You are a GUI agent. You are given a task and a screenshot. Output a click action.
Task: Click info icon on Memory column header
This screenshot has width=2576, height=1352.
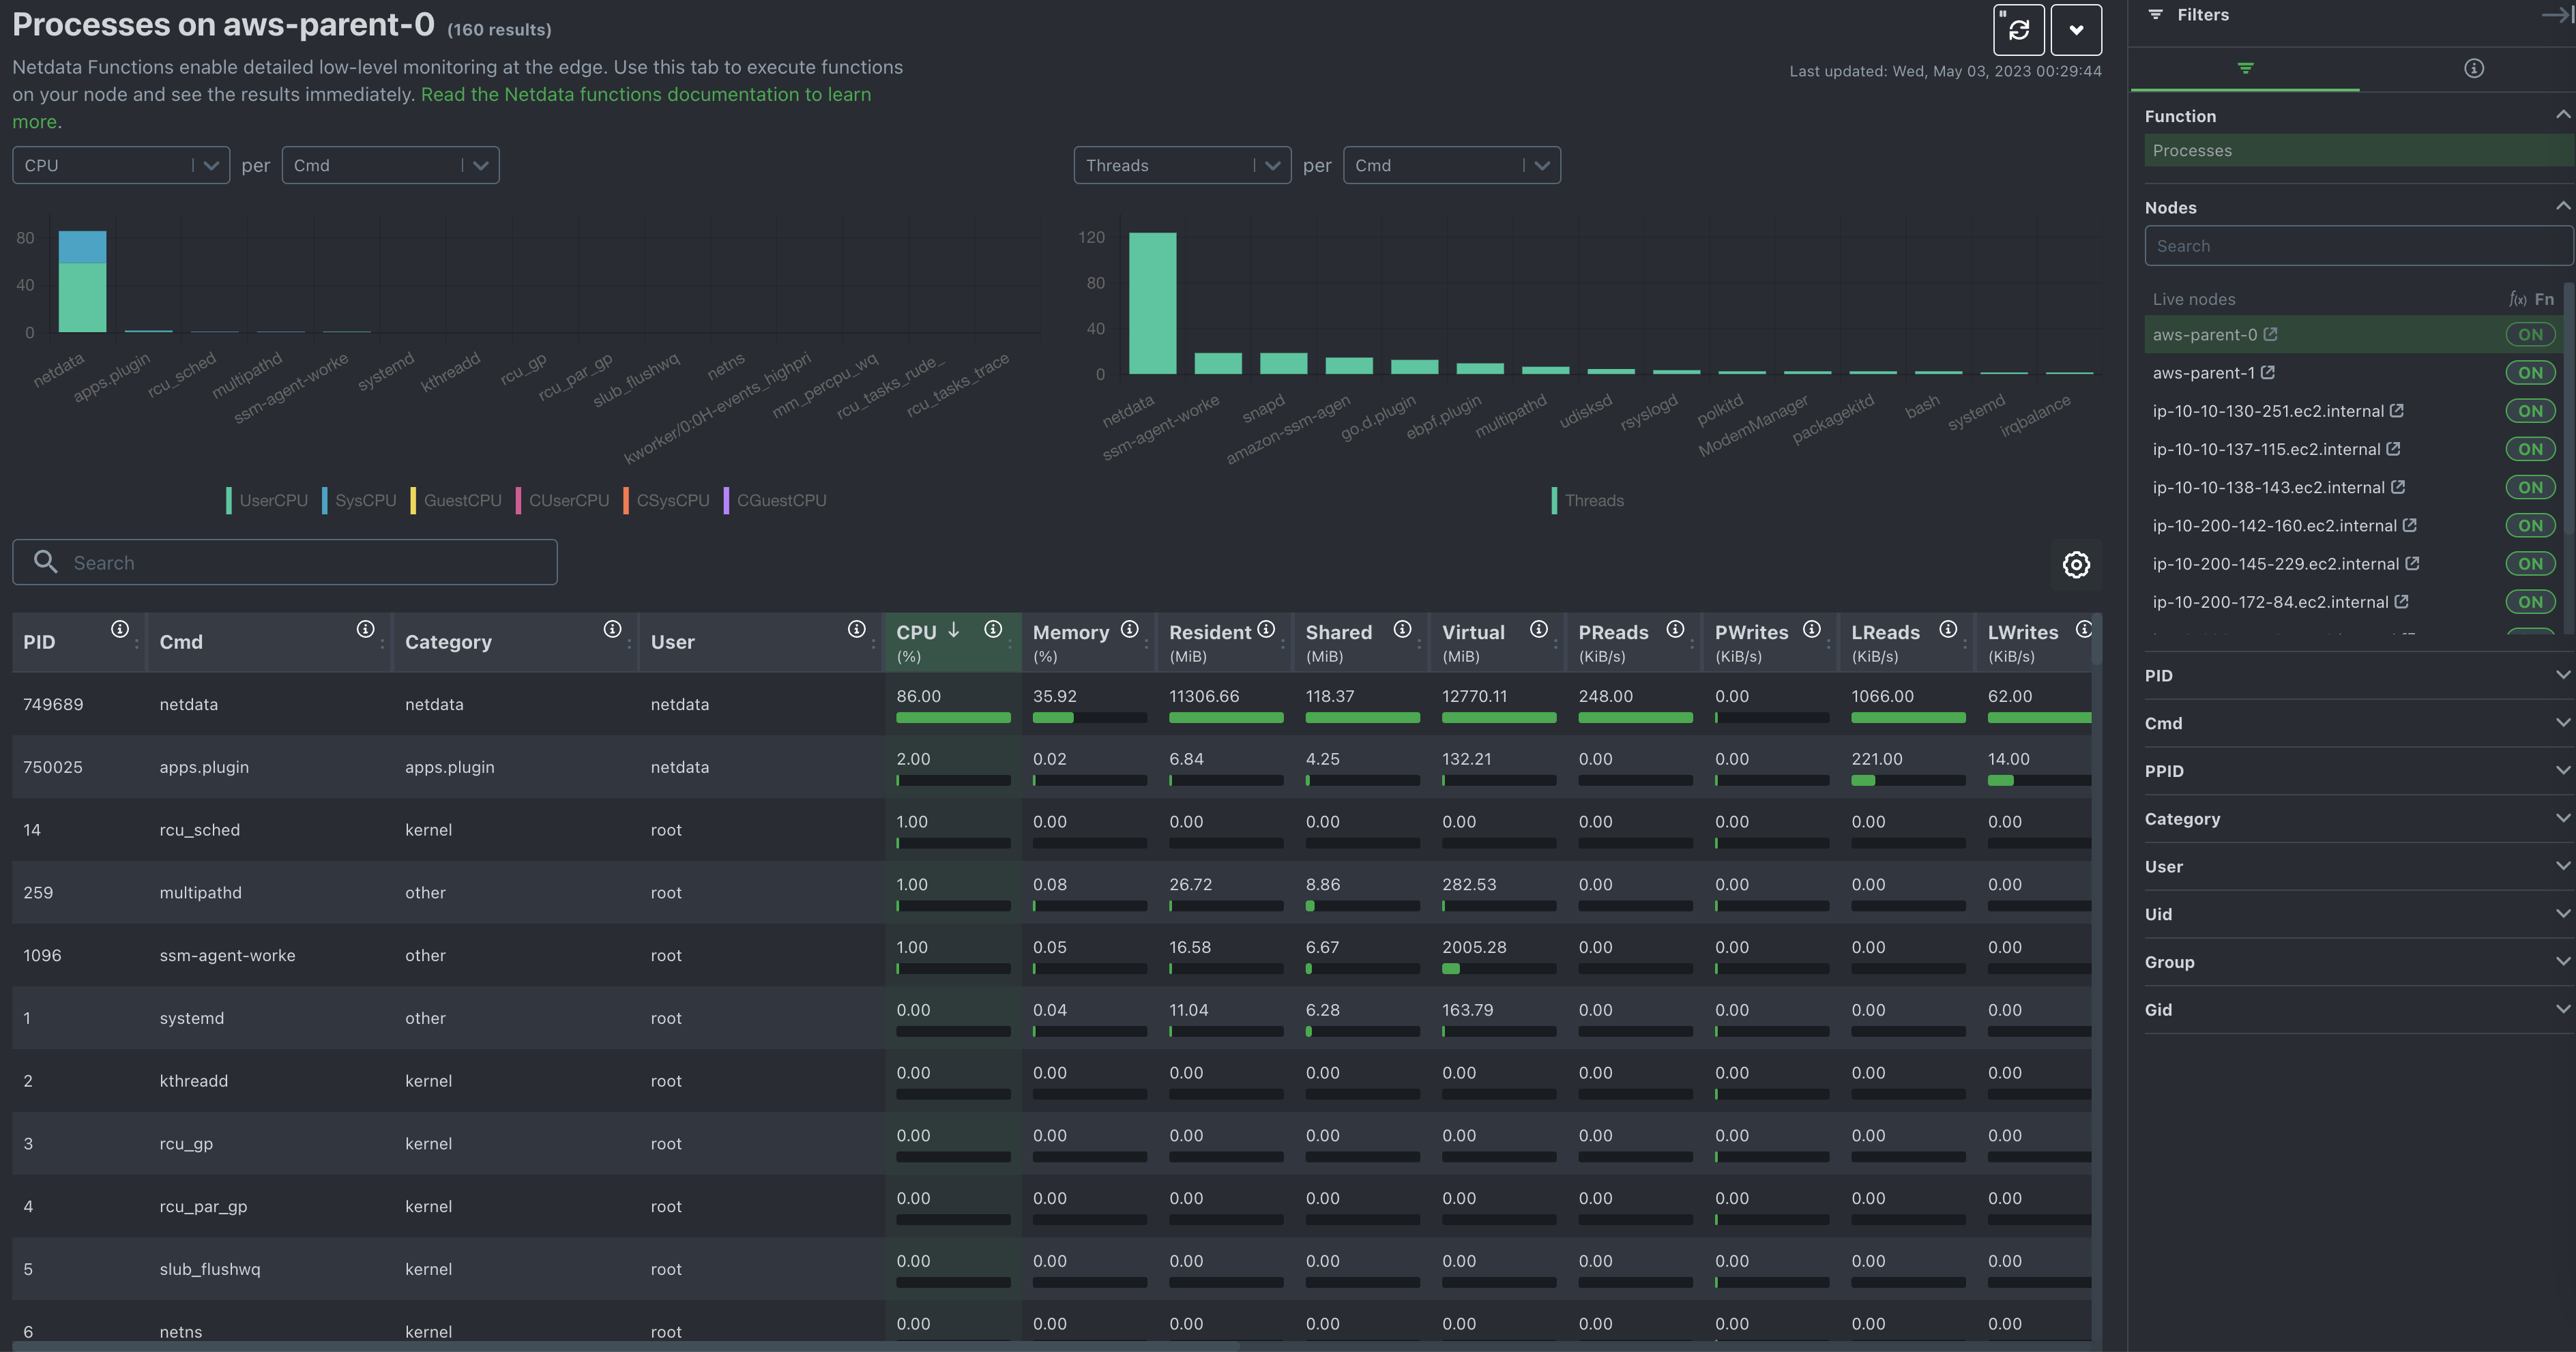pos(1129,629)
